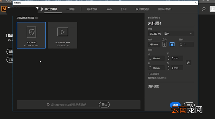This screenshot has width=215, height=119.
Task: Click the top bleed 0 mm field
Action: coord(158,58)
